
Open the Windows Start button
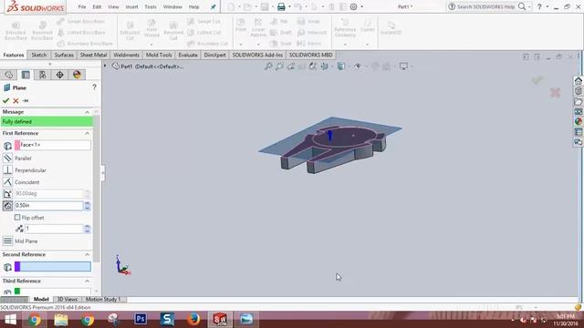10,320
